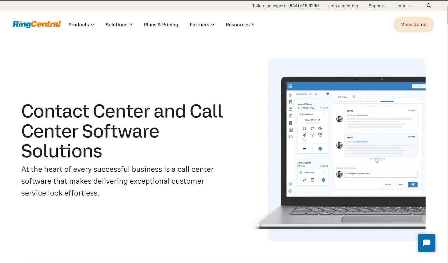Click the chat bubbles icon in mockup sidebar

[x=291, y=137]
